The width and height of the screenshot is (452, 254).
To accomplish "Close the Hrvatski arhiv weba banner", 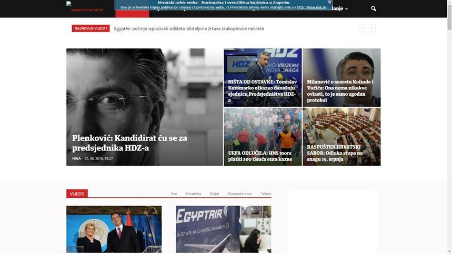I will [x=329, y=2].
